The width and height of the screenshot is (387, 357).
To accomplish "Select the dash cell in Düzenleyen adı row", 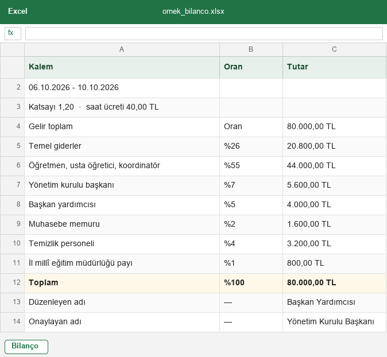I will (251, 302).
